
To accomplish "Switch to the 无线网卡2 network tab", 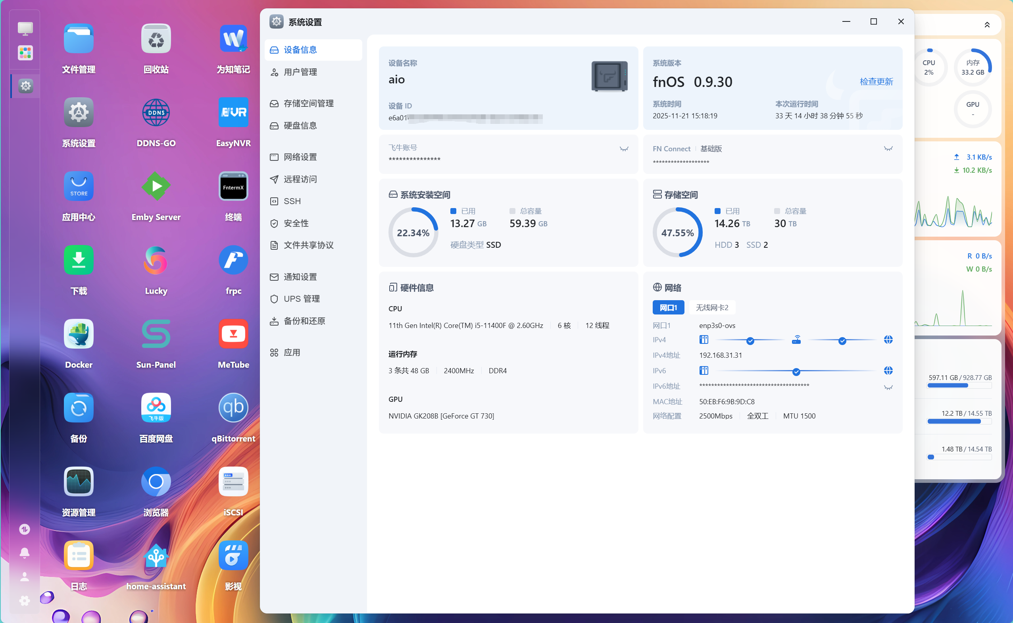I will click(712, 307).
